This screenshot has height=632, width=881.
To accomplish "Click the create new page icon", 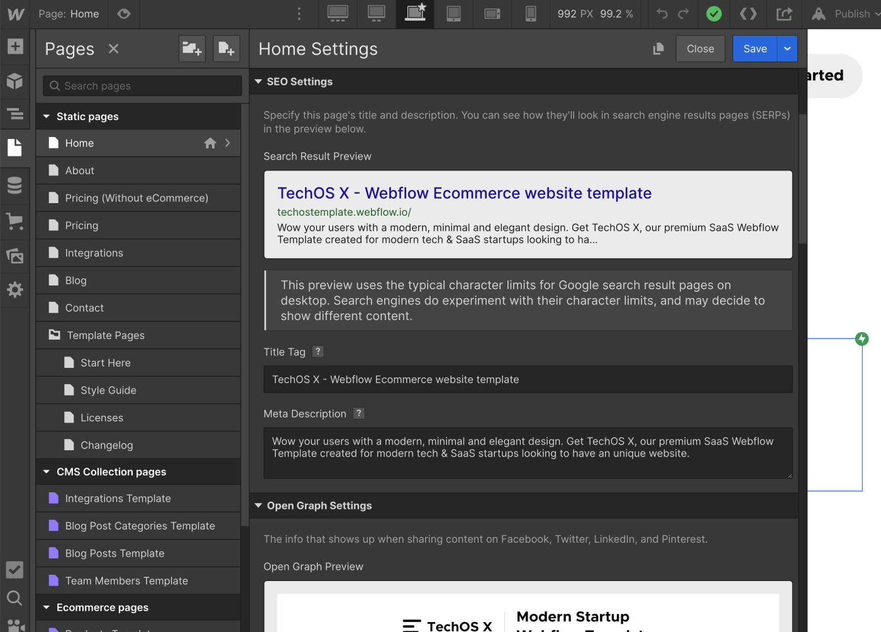I will 226,49.
